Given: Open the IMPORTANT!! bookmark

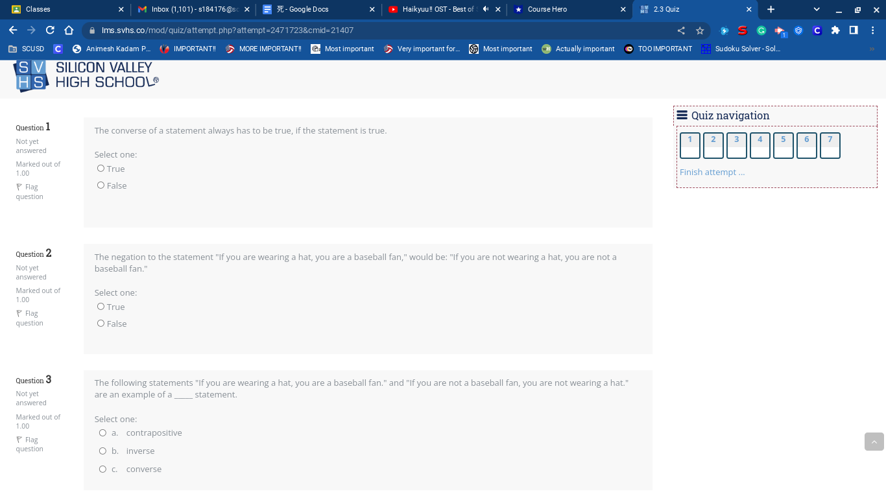Looking at the screenshot, I should click(x=188, y=49).
